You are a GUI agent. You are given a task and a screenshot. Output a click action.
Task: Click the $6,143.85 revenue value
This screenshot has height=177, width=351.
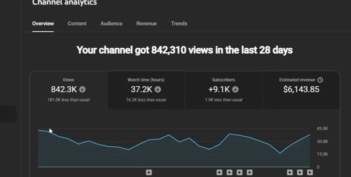(301, 89)
